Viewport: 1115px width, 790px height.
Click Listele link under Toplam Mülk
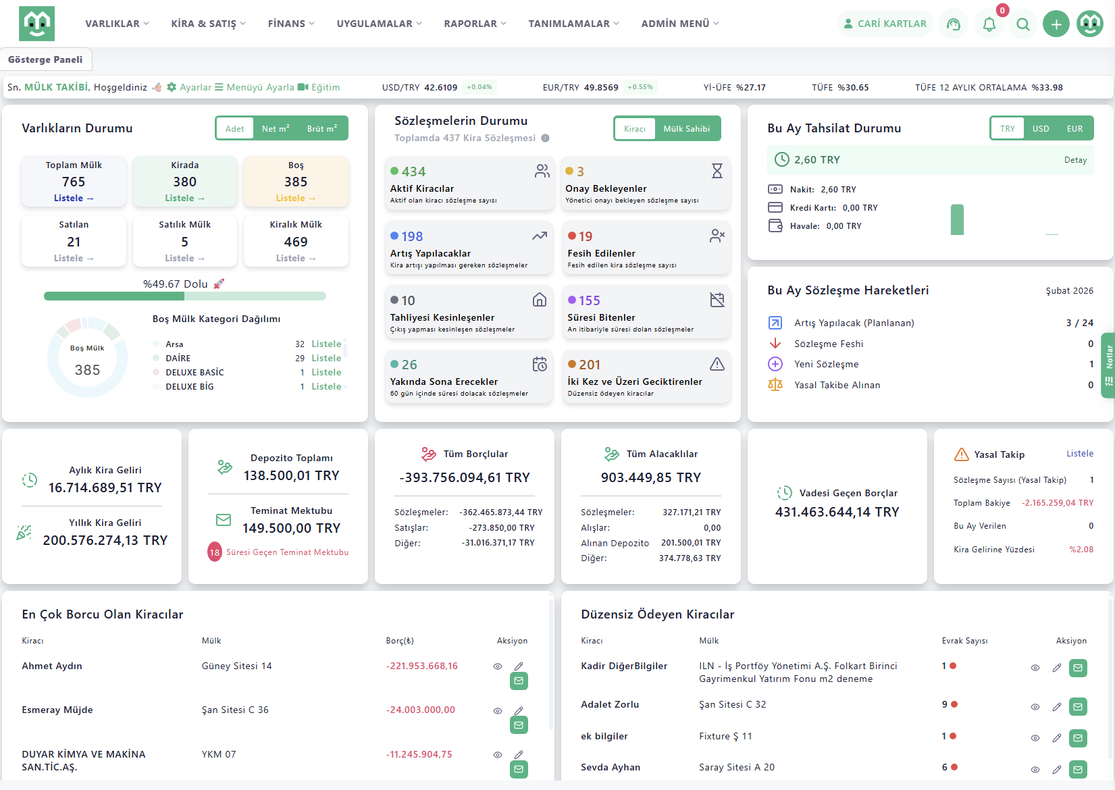coord(74,199)
